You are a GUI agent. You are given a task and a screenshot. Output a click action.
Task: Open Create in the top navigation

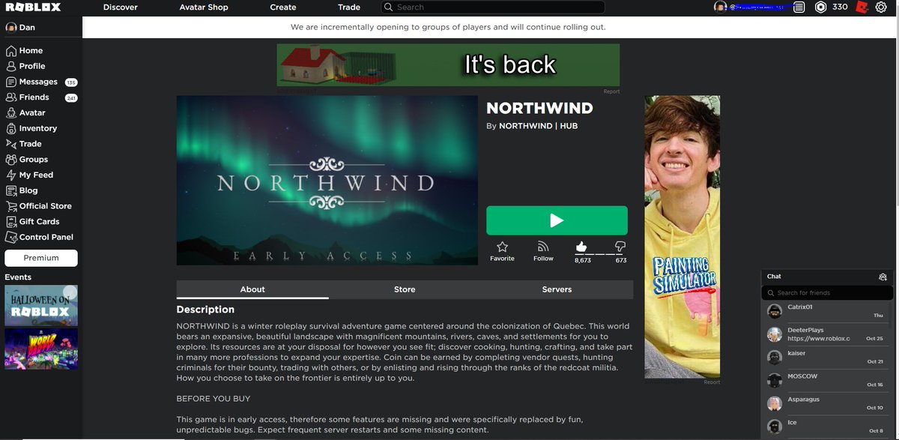tap(283, 7)
